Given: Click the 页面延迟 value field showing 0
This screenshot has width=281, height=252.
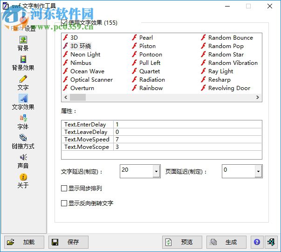Looking at the screenshot, I should pyautogui.click(x=239, y=171).
